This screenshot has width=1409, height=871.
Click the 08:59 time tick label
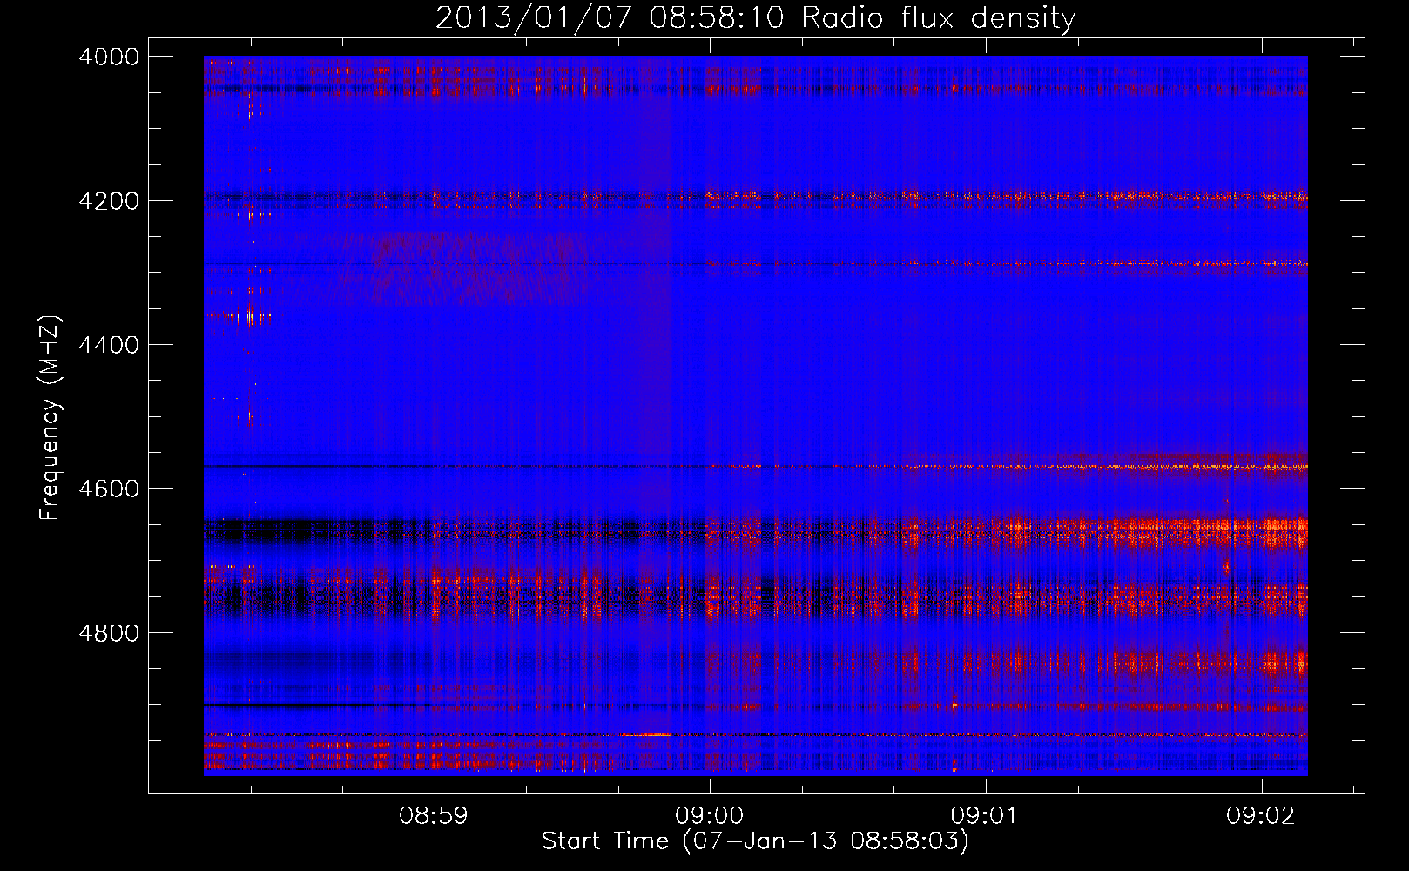[x=434, y=816]
